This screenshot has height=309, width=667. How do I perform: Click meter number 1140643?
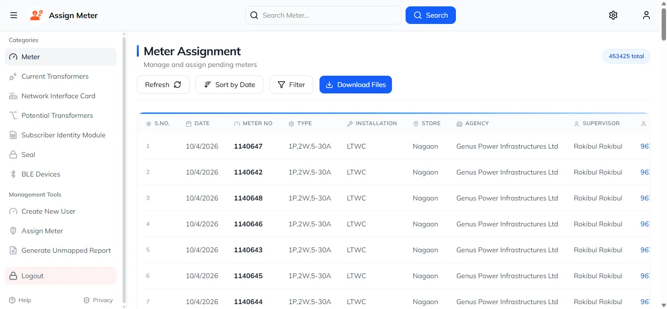248,250
